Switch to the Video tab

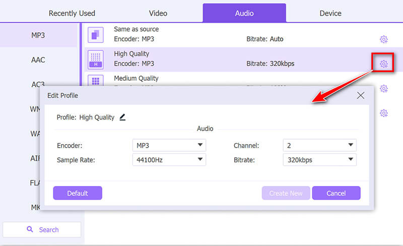[x=158, y=13]
